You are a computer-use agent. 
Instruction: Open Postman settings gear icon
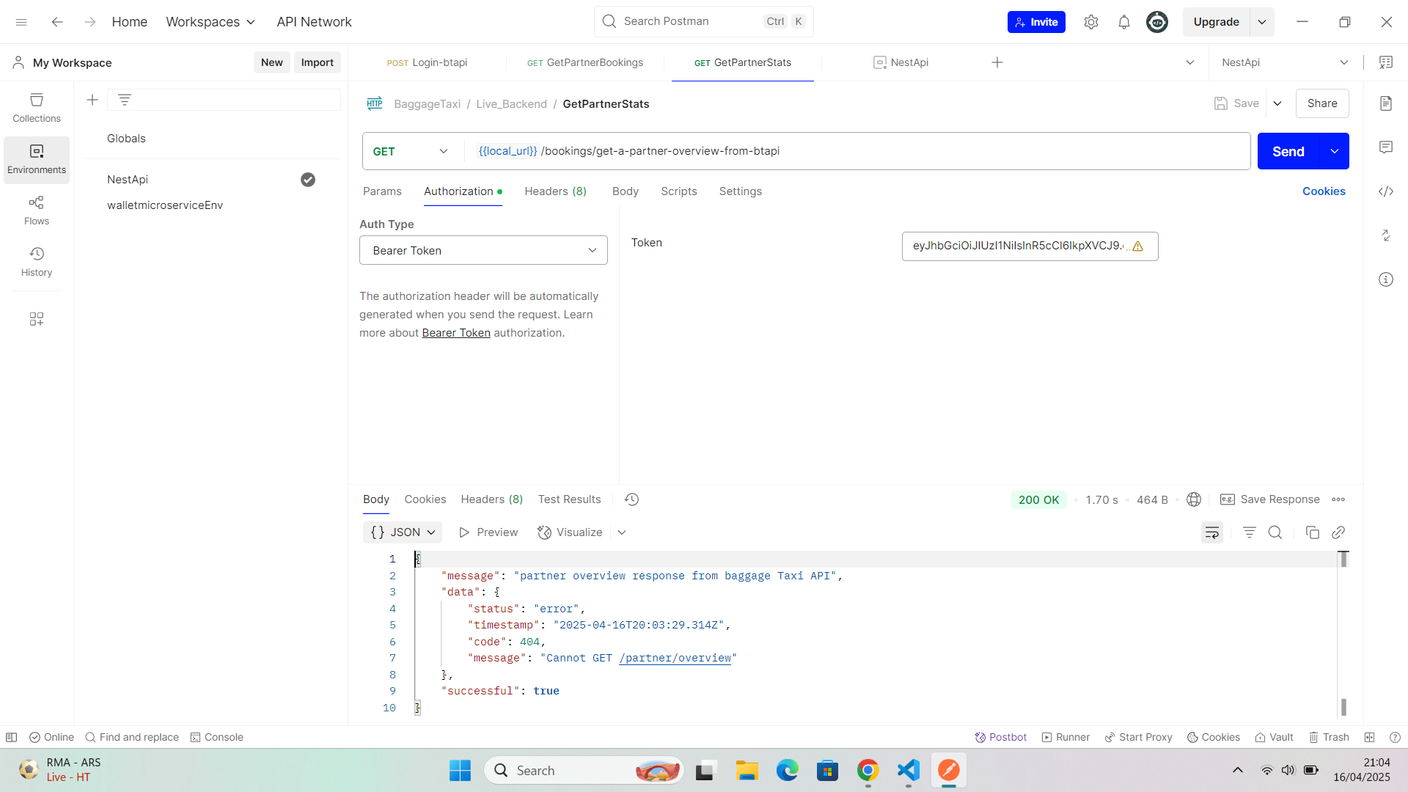1091,22
